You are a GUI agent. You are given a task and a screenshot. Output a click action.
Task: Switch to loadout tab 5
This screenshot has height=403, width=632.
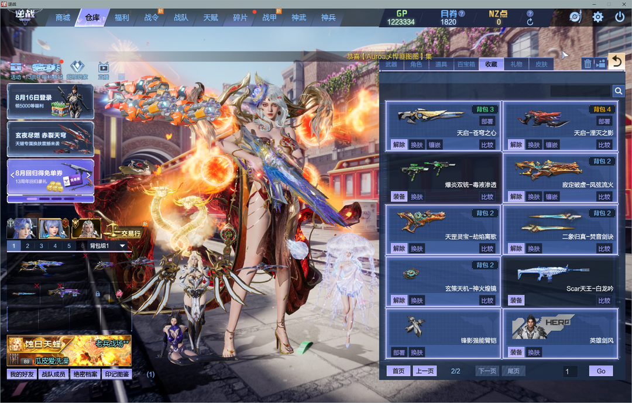(69, 246)
